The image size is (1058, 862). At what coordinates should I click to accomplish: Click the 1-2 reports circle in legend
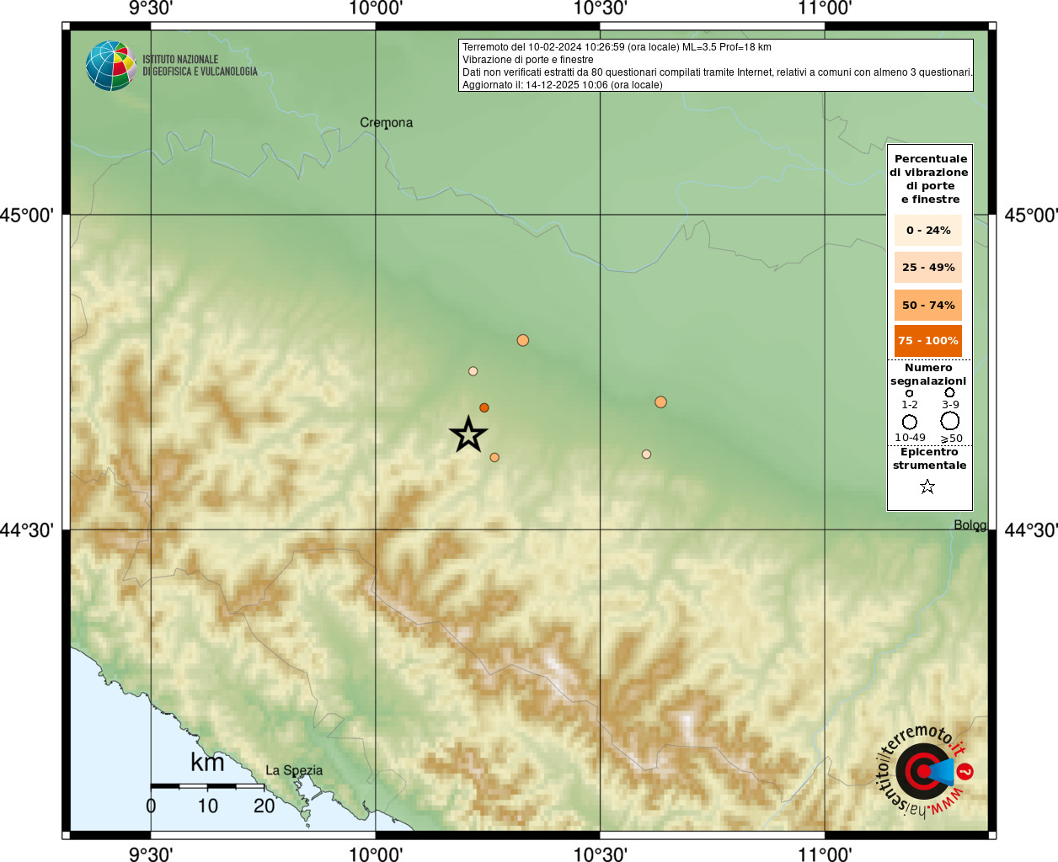click(x=910, y=393)
